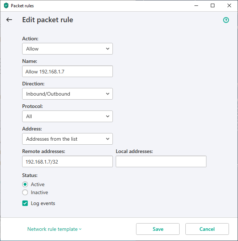Click the chevron arrow in Protocol combo box
Screen dimensions: 238x241
107,116
